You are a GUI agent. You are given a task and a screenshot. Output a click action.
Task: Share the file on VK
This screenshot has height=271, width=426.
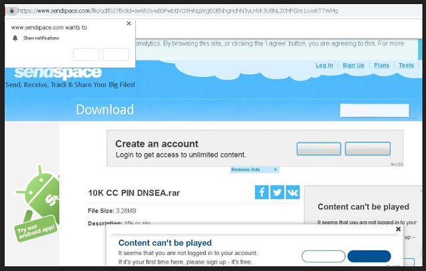coord(293,193)
